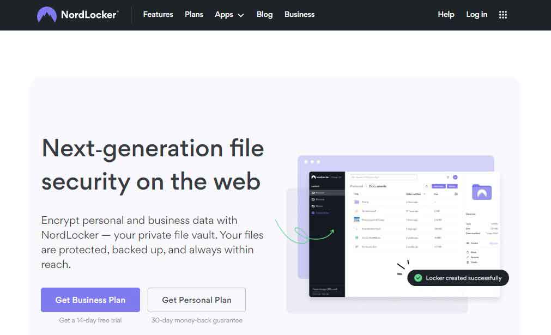Click the NordLocker mountain logo icon
The height and width of the screenshot is (335, 551).
tap(47, 15)
